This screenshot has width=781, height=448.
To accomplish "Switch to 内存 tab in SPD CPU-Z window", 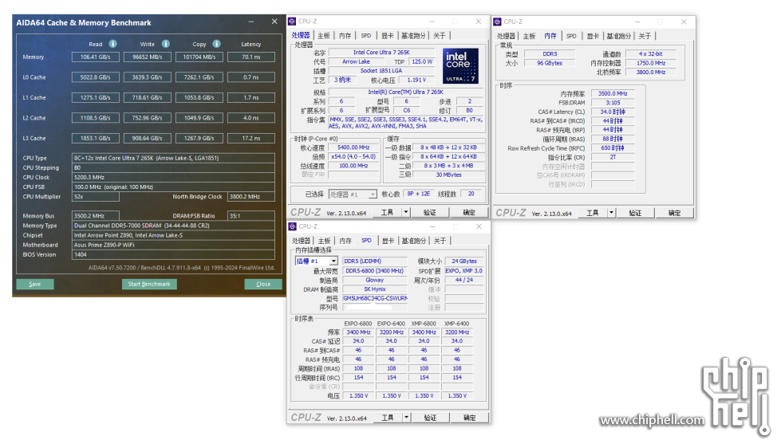I will pyautogui.click(x=345, y=241).
